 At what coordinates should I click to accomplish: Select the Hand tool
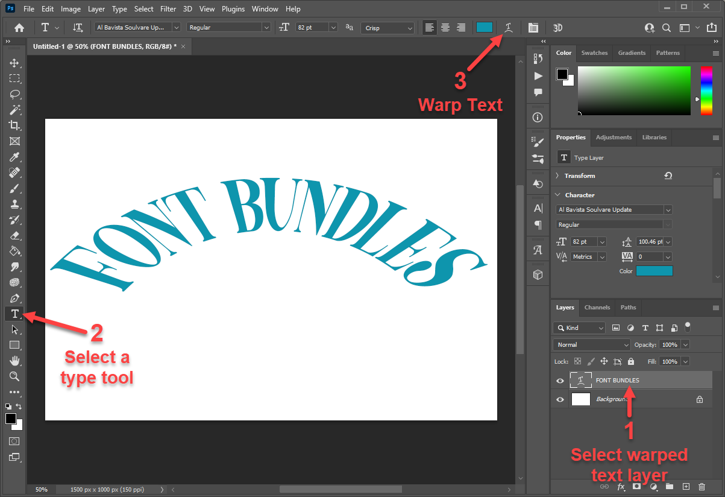(14, 361)
